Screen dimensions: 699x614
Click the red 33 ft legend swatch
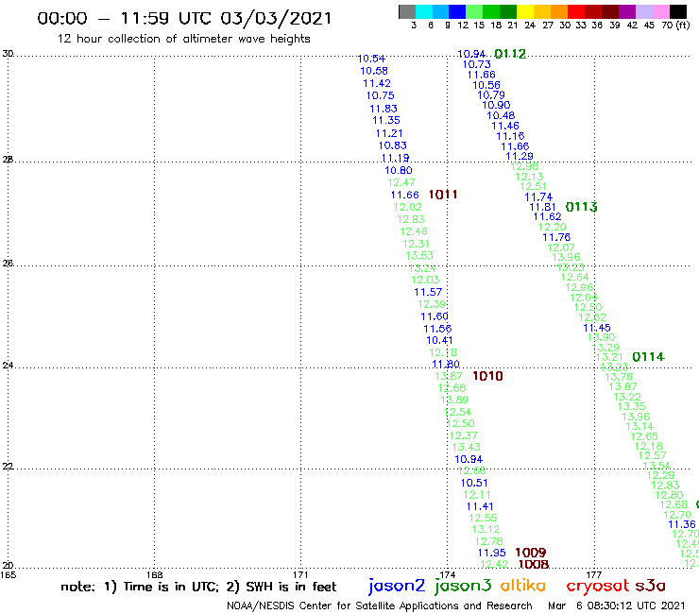pyautogui.click(x=575, y=11)
